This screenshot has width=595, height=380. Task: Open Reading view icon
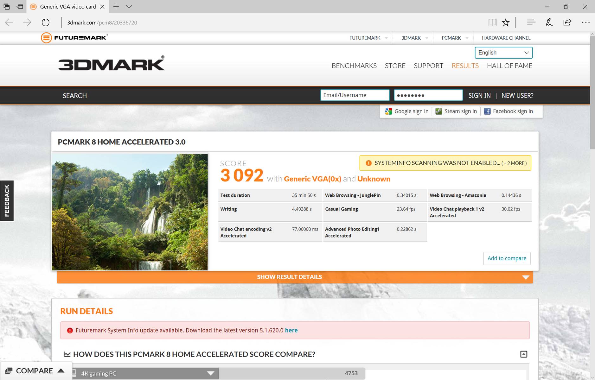(x=492, y=22)
